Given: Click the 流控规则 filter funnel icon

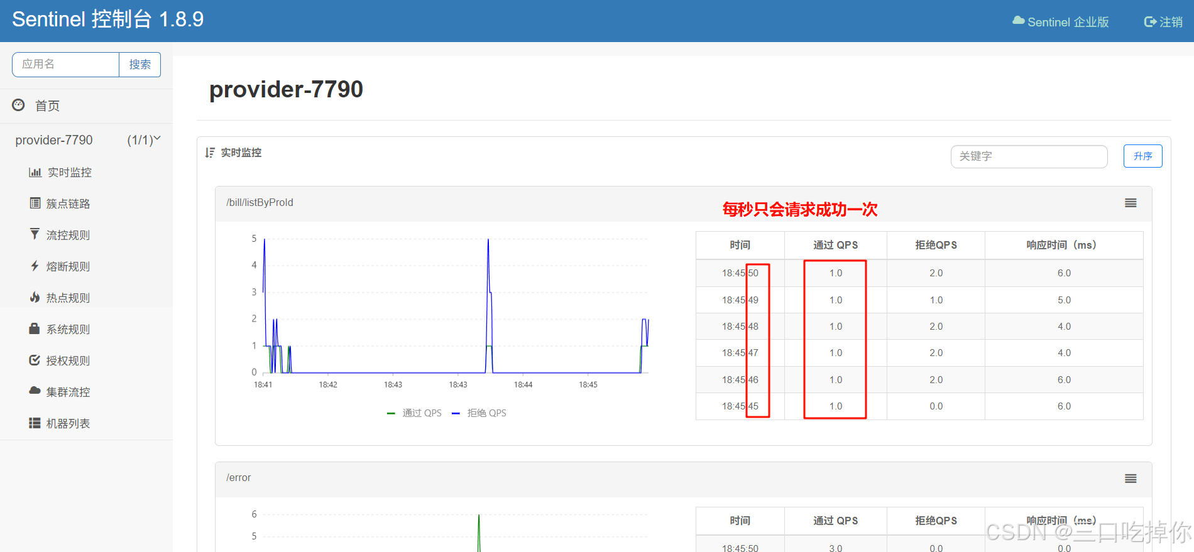Looking at the screenshot, I should click(x=35, y=234).
